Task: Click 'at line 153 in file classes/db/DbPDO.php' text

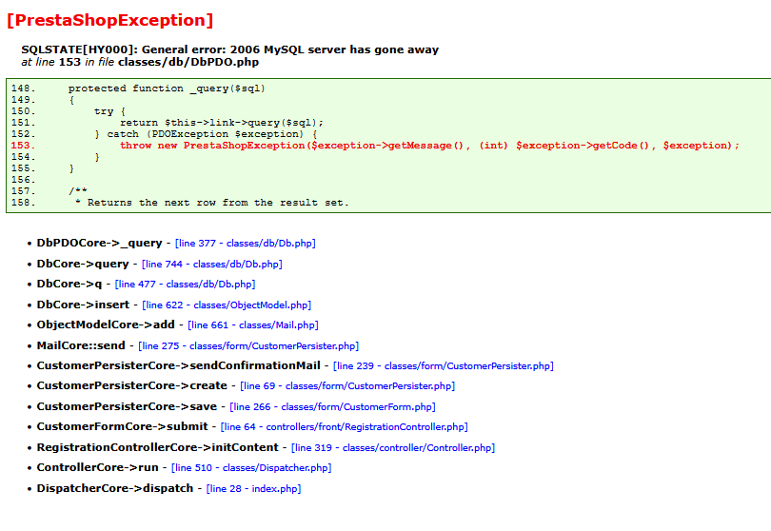Action: 140,62
